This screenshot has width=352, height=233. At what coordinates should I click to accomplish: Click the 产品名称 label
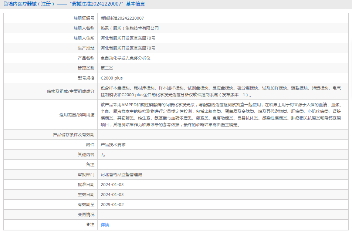point(86,58)
